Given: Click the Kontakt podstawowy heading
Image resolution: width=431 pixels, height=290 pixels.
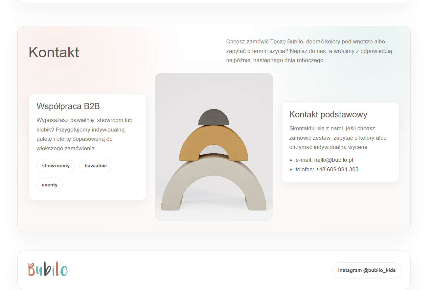Looking at the screenshot, I should 328,114.
